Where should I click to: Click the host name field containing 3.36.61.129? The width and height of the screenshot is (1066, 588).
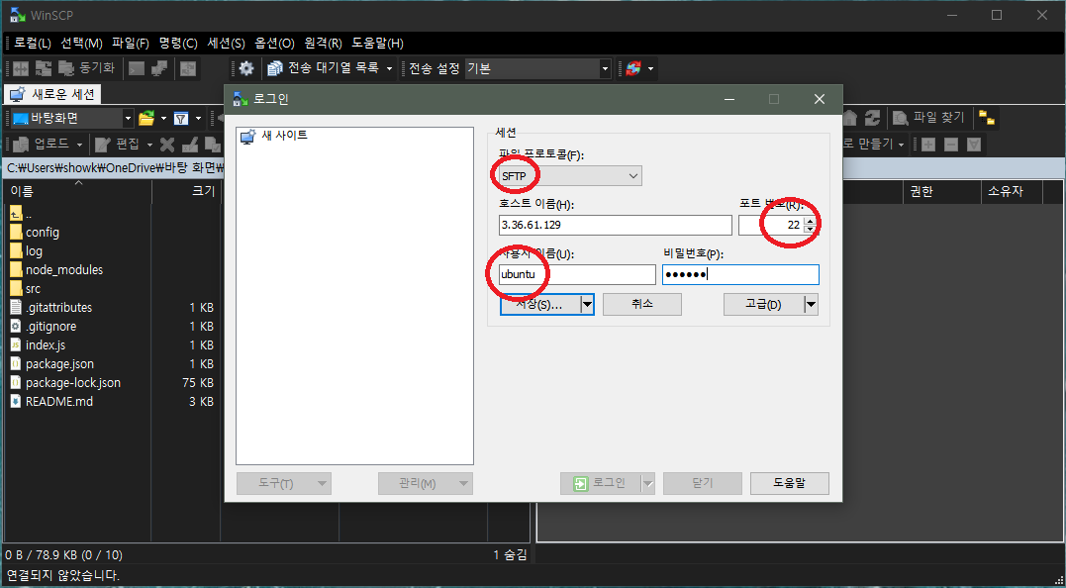[x=616, y=225]
